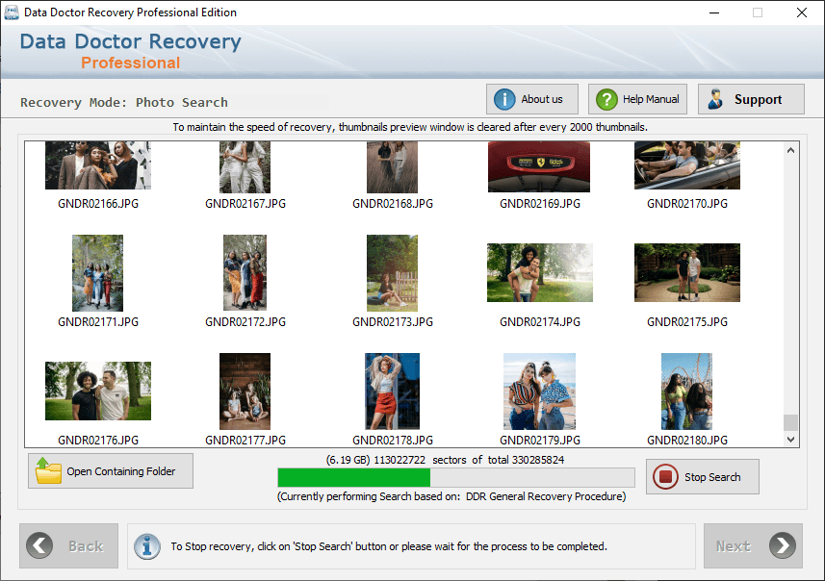Viewport: 825px width, 581px height.
Task: Click file name GNDR02176.JPG
Action: pyautogui.click(x=98, y=441)
